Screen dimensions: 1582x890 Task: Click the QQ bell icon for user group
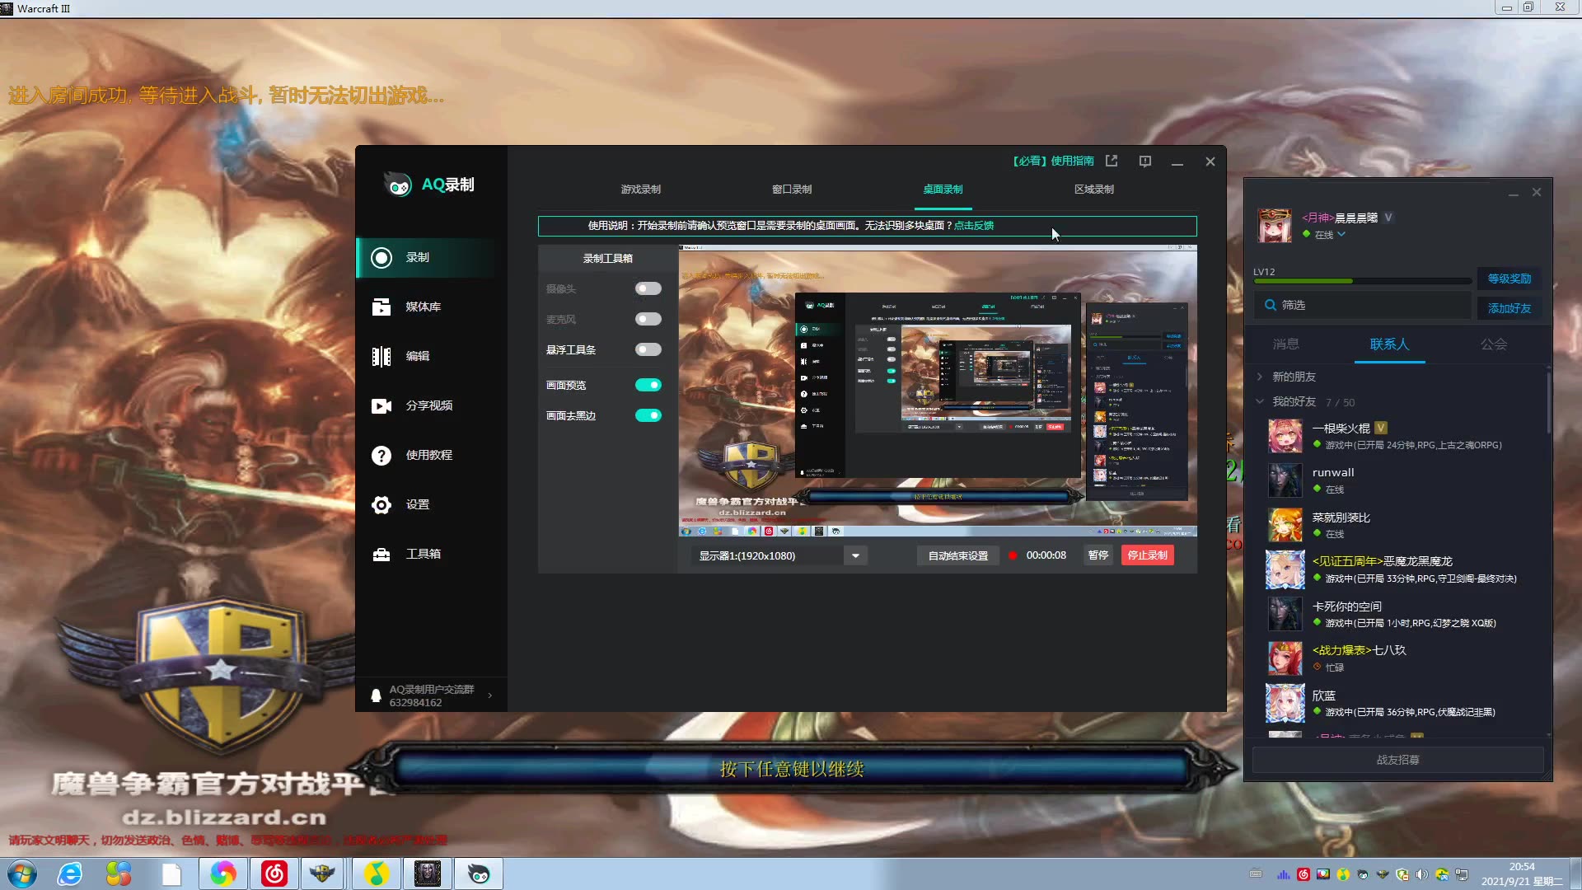pos(376,696)
